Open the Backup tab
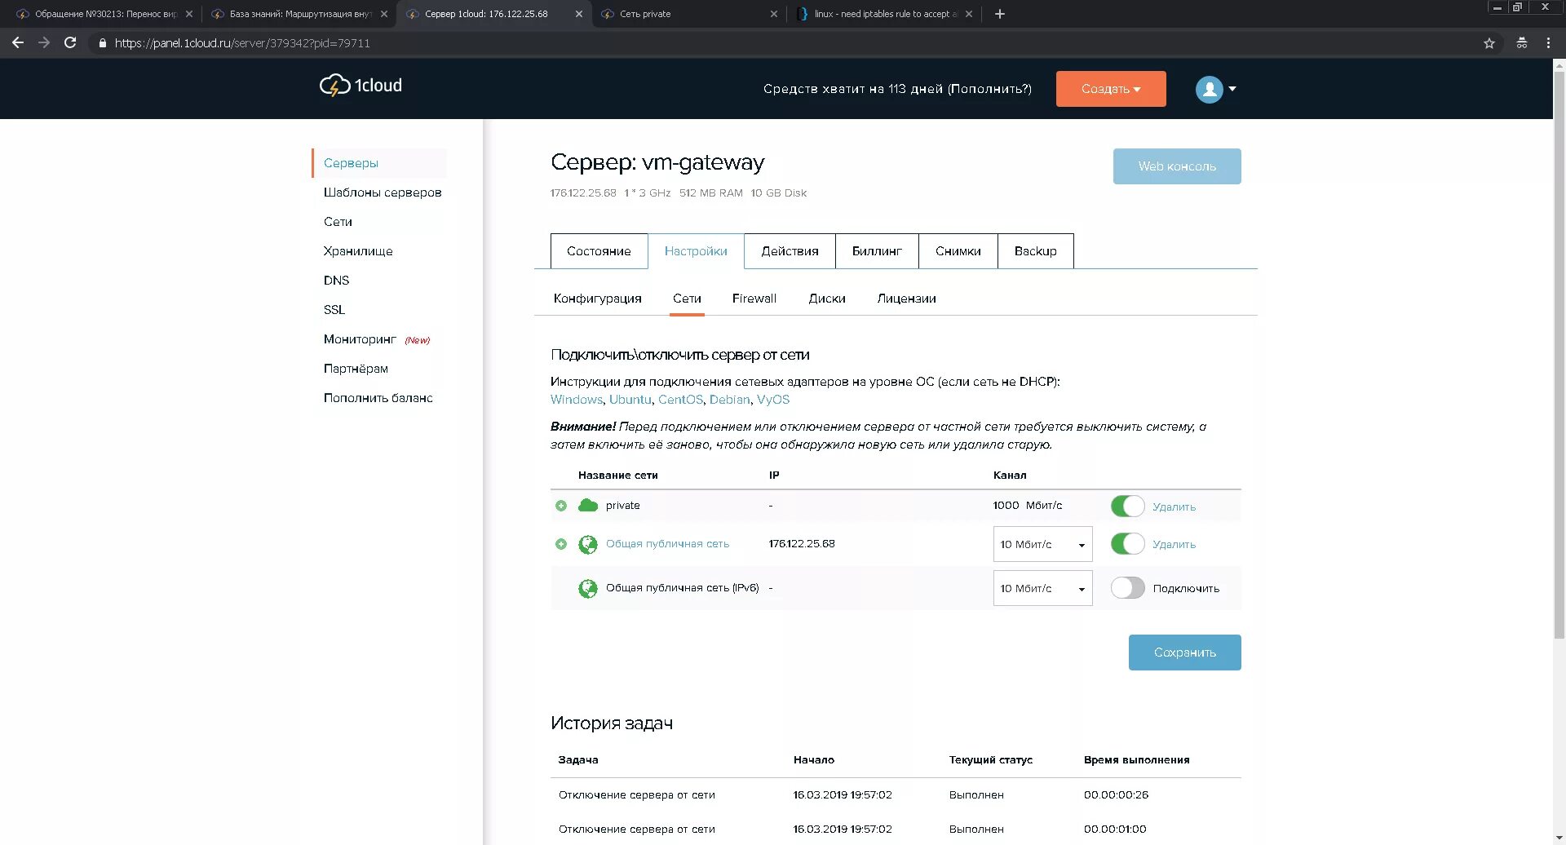 click(x=1035, y=251)
